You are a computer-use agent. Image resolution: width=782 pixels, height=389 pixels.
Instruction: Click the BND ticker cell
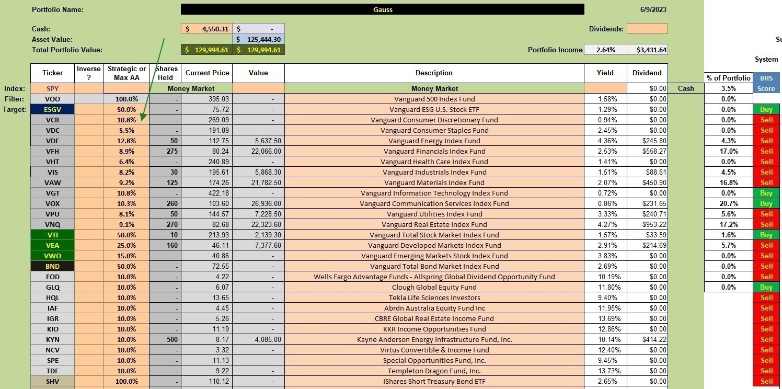pyautogui.click(x=52, y=266)
